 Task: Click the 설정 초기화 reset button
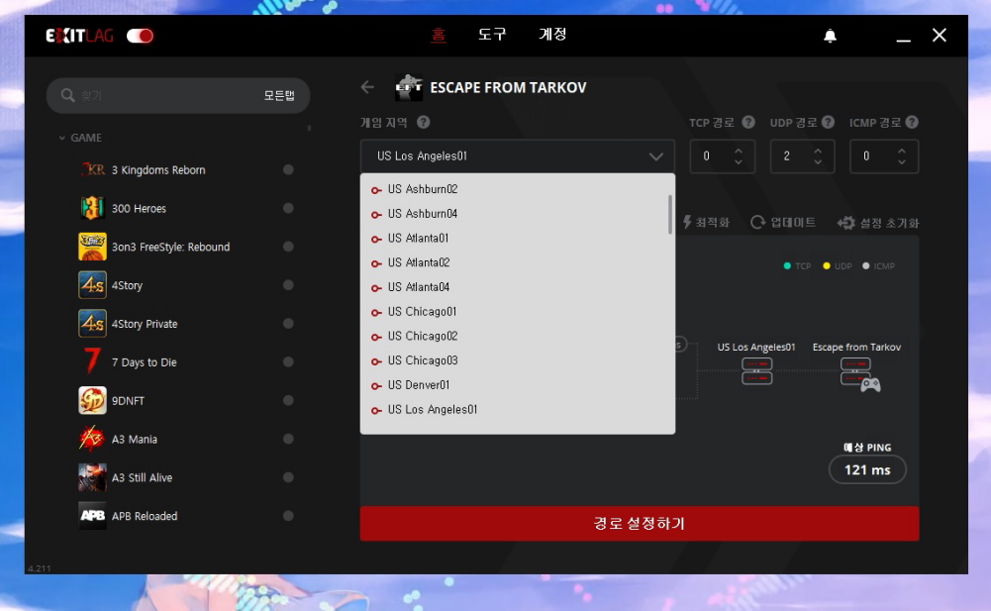click(878, 223)
